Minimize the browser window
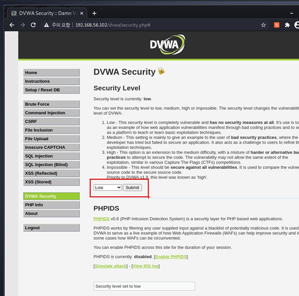The height and width of the screenshot is (296, 299). (x=292, y=13)
